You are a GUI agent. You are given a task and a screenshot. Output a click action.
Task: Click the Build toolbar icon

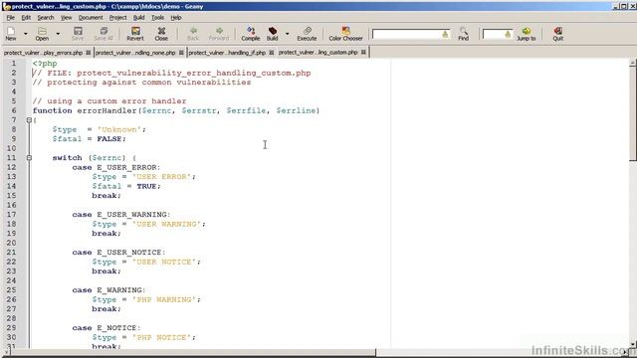272,33
